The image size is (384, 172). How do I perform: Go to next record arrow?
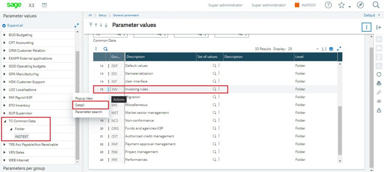point(101,25)
